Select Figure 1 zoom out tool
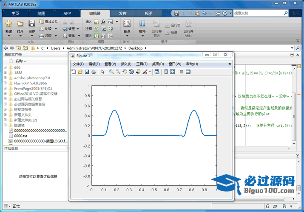Image resolution: width=304 pixels, height=212 pixels. tap(118, 72)
